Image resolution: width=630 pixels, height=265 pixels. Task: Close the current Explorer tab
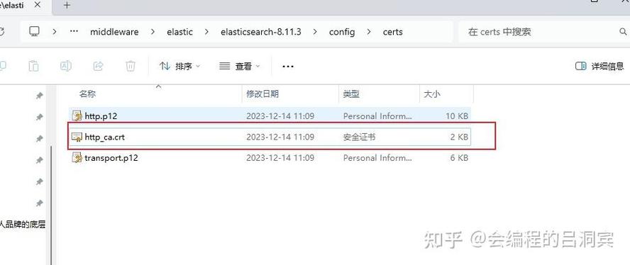38,5
